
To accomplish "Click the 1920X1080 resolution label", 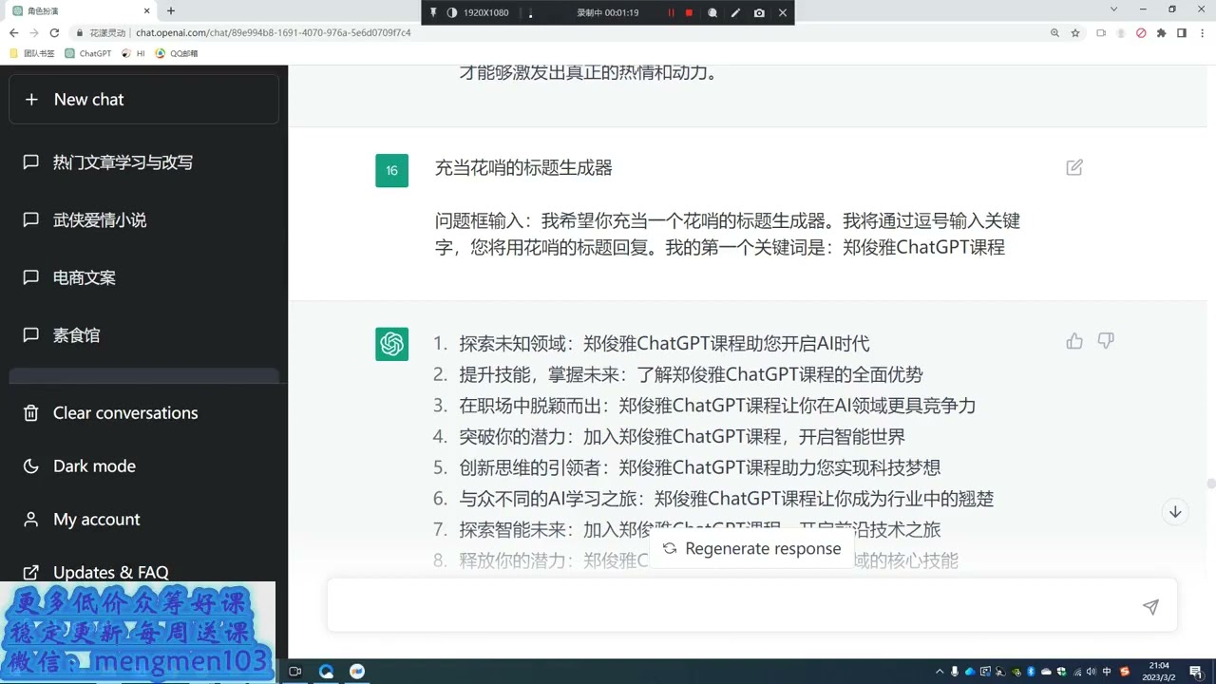I will point(486,12).
